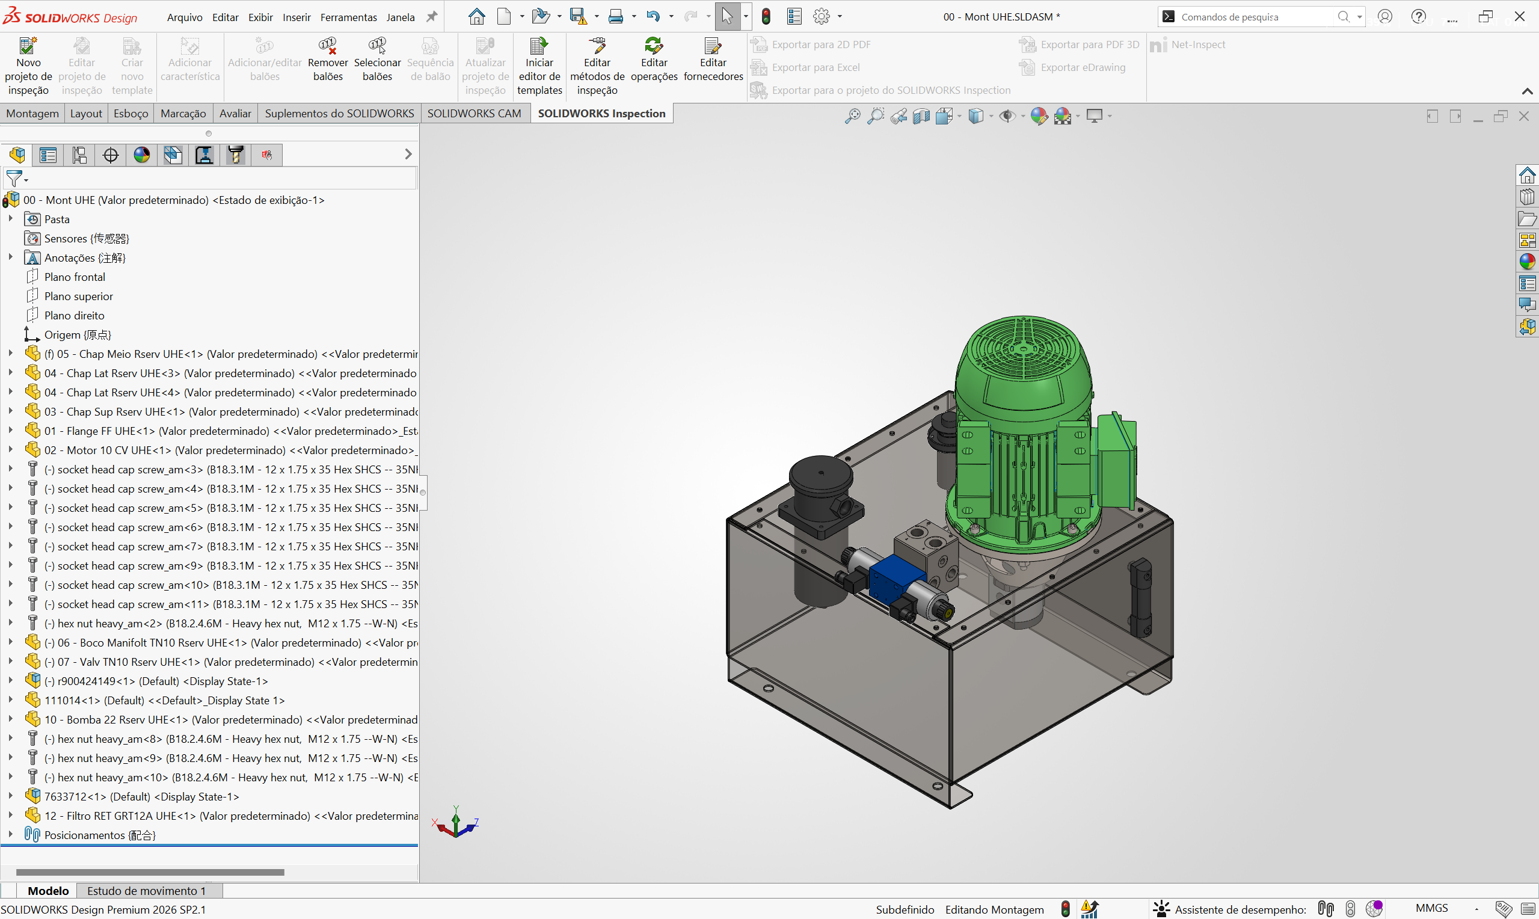Screen dimensions: 1539x919
Task: Click the tag icon in the status bar
Action: click(x=1503, y=909)
